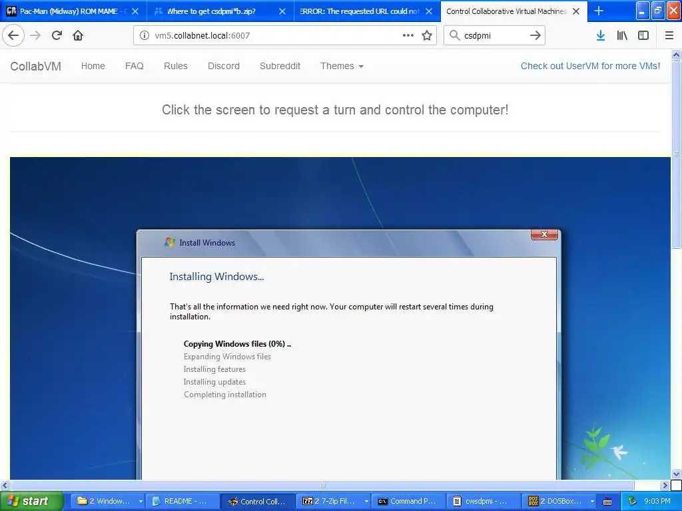682x511 pixels.
Task: Close the Pac-Man ROM MAME tab
Action: click(135, 11)
